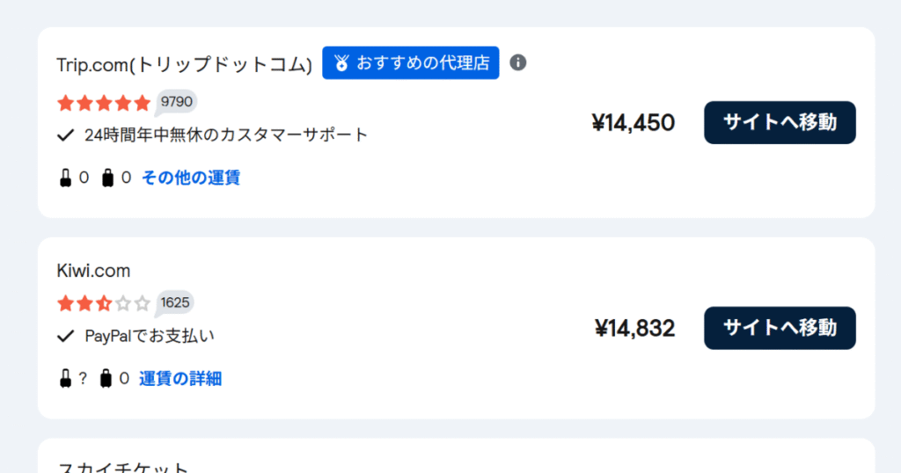Click Trip.com cabin bag icon

[65, 178]
